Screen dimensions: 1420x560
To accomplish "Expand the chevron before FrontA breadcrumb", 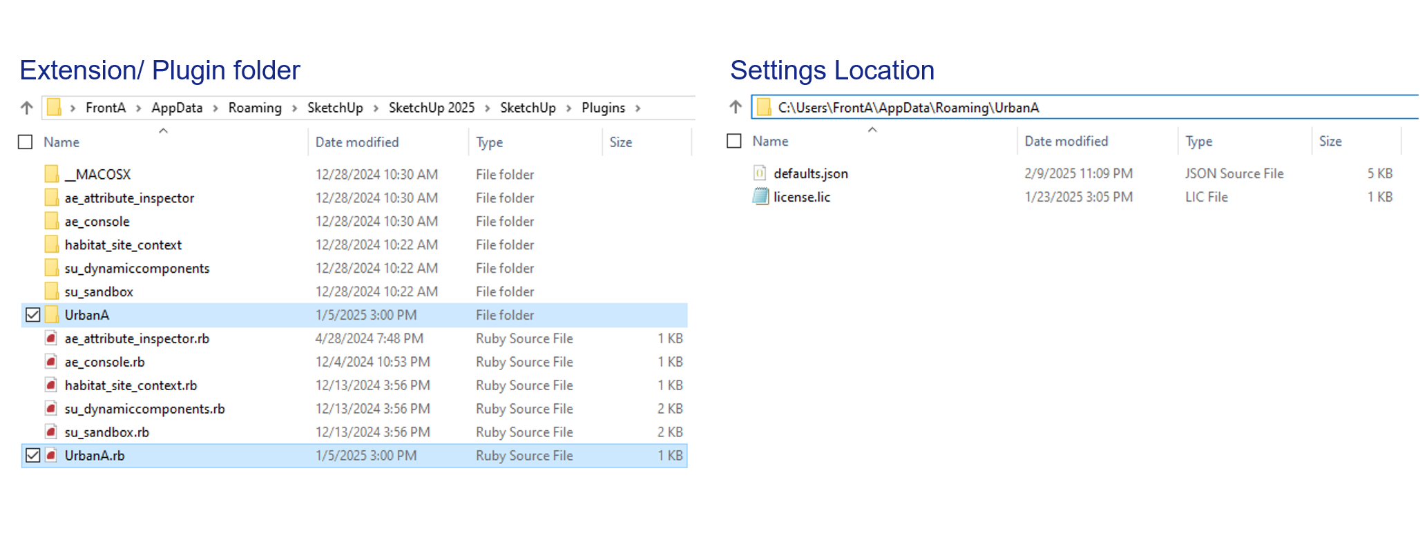I will 73,108.
